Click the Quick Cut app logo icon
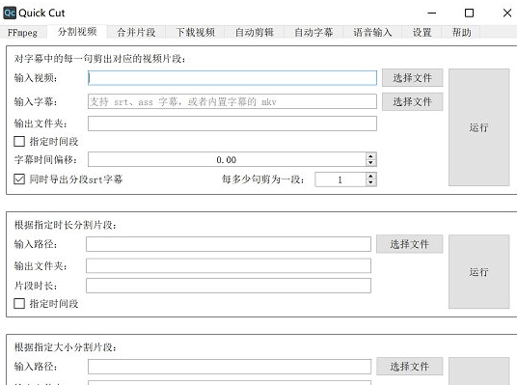 [10, 13]
